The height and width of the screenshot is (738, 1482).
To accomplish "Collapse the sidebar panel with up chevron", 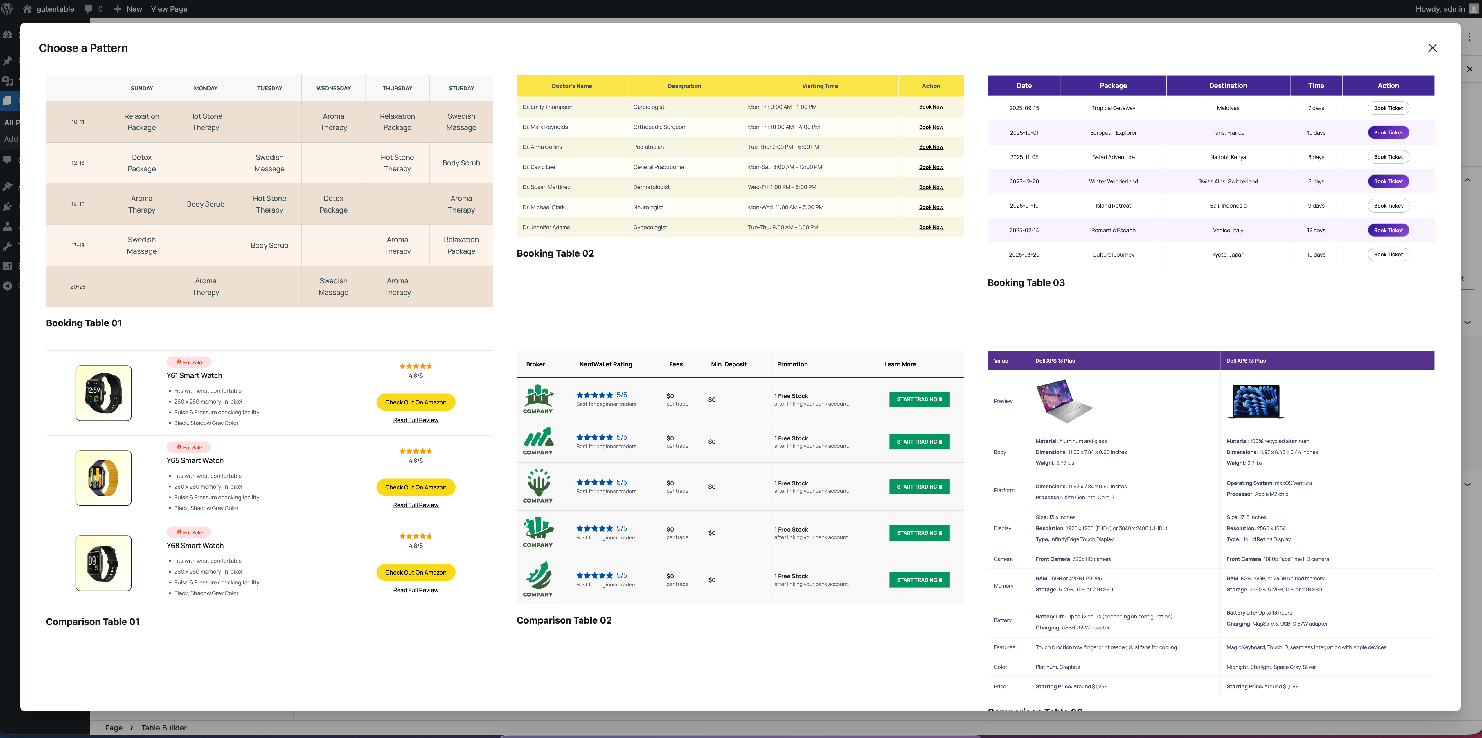I will (1467, 181).
